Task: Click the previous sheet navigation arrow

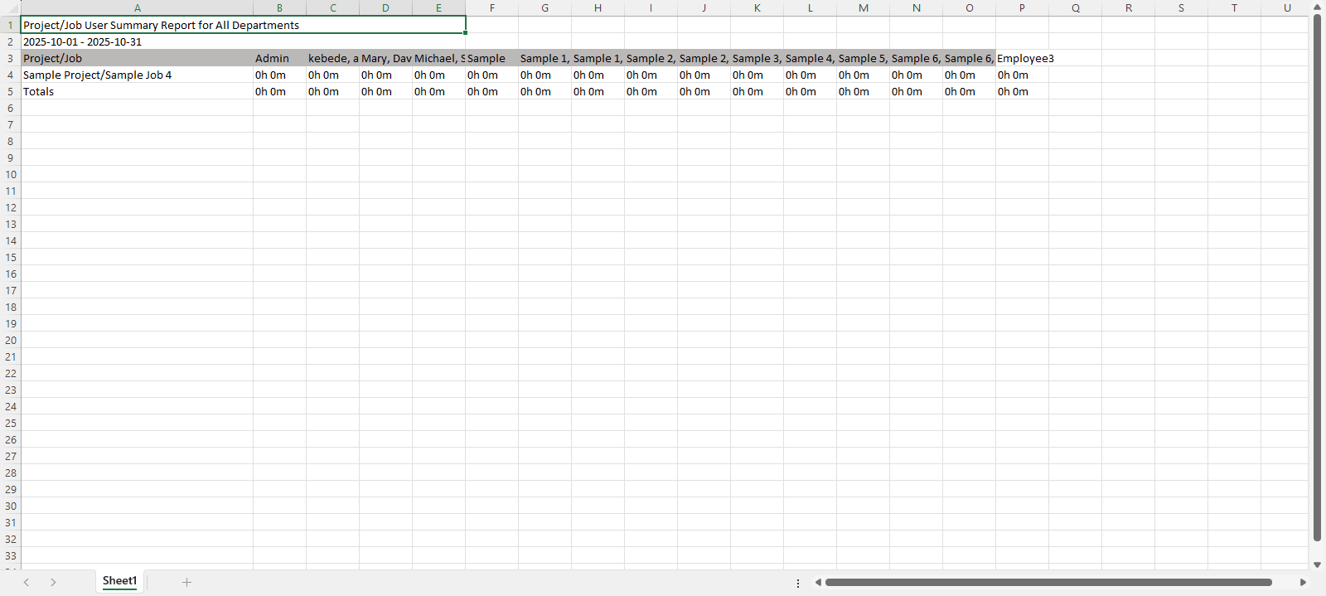Action: coord(27,582)
